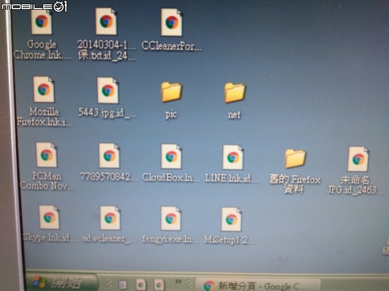The height and width of the screenshot is (291, 389).
Task: Open the pic folder icon
Action: (171, 92)
